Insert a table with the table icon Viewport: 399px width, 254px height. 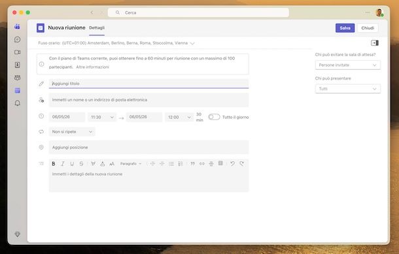point(220,163)
